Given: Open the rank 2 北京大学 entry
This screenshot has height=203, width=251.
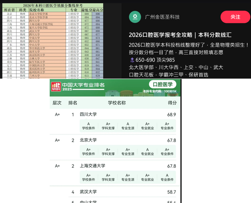Looking at the screenshot, I should (88, 140).
